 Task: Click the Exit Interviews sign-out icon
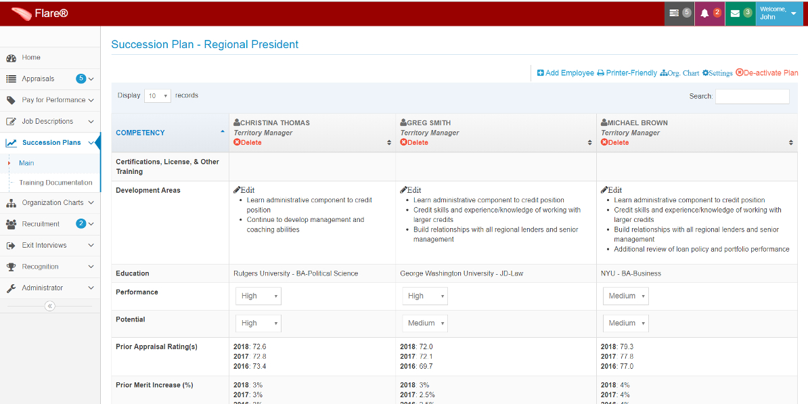click(12, 246)
